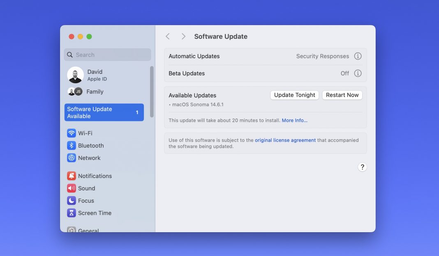Open the Family sidebar item
Viewport: 439px width, 256px height.
pyautogui.click(x=95, y=91)
